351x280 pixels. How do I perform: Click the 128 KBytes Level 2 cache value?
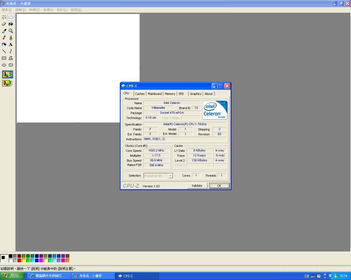(199, 160)
